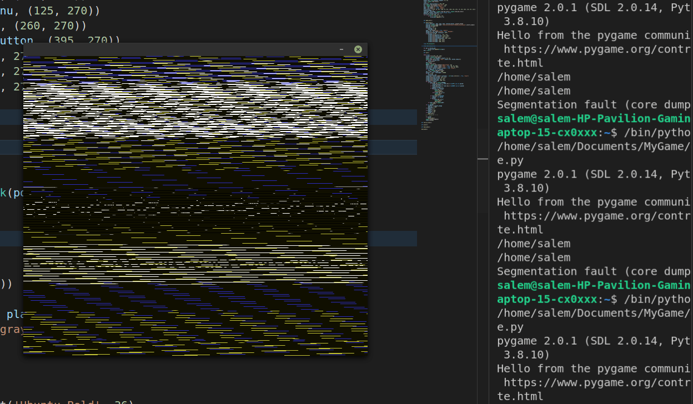Viewport: 693px width, 404px height.
Task: Minimize the pygame game window
Action: [x=342, y=49]
